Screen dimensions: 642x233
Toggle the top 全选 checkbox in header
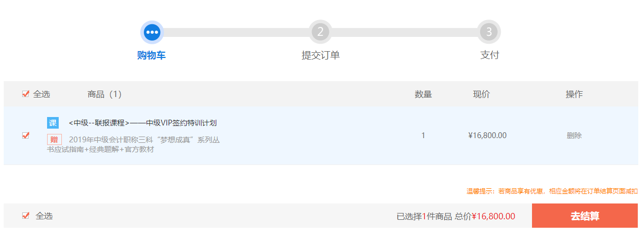25,94
